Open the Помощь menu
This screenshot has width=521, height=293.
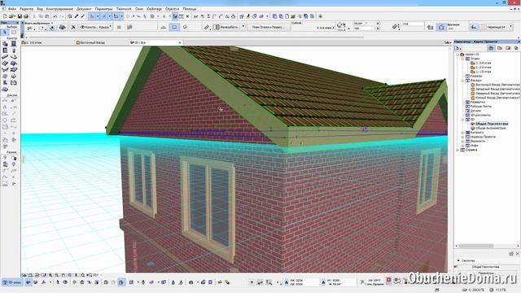click(x=190, y=9)
